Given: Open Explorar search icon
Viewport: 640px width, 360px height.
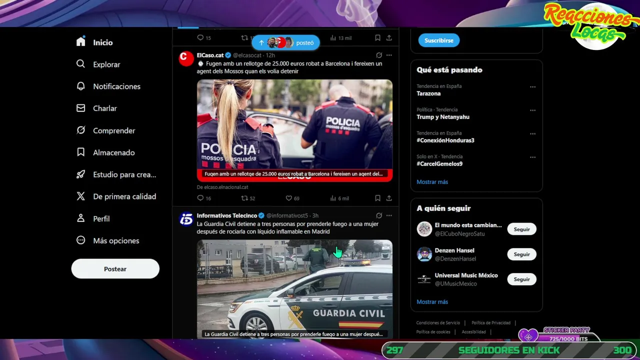Looking at the screenshot, I should [x=81, y=64].
